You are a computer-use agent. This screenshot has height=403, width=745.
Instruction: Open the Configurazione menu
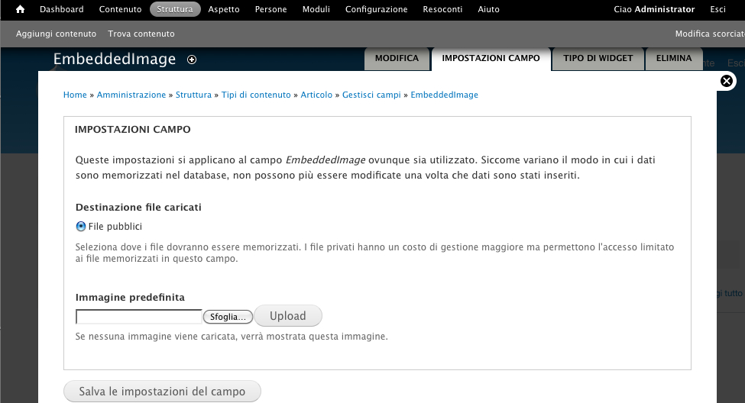[x=376, y=9]
